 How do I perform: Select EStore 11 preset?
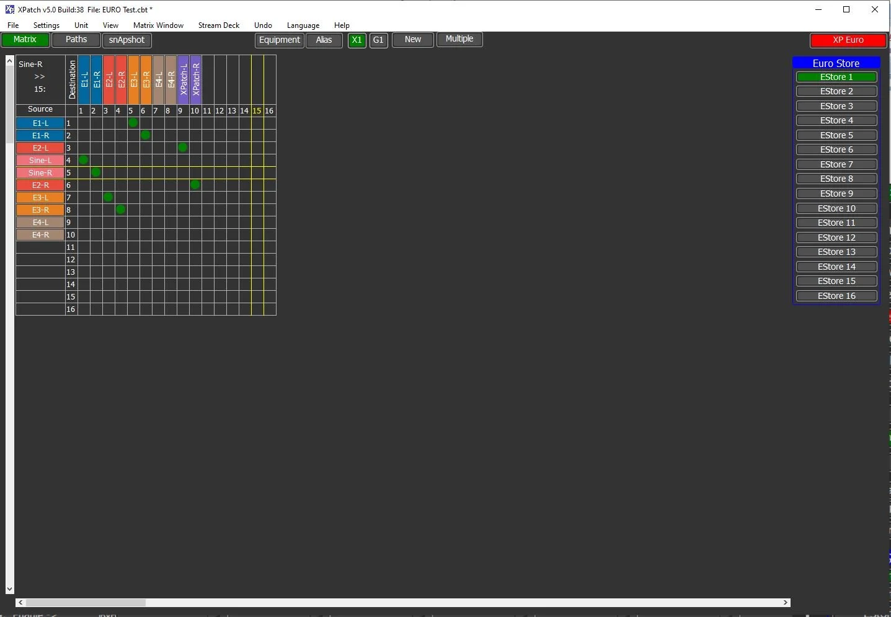point(836,223)
